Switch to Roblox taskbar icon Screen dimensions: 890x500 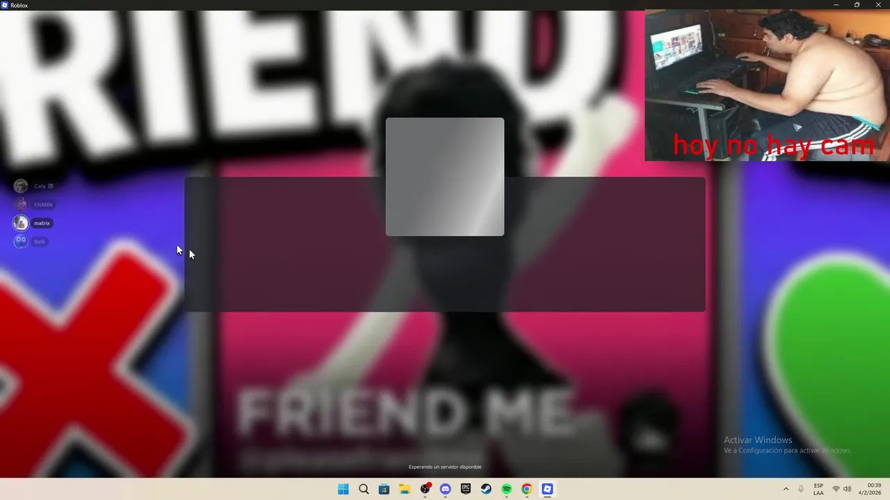[547, 489]
